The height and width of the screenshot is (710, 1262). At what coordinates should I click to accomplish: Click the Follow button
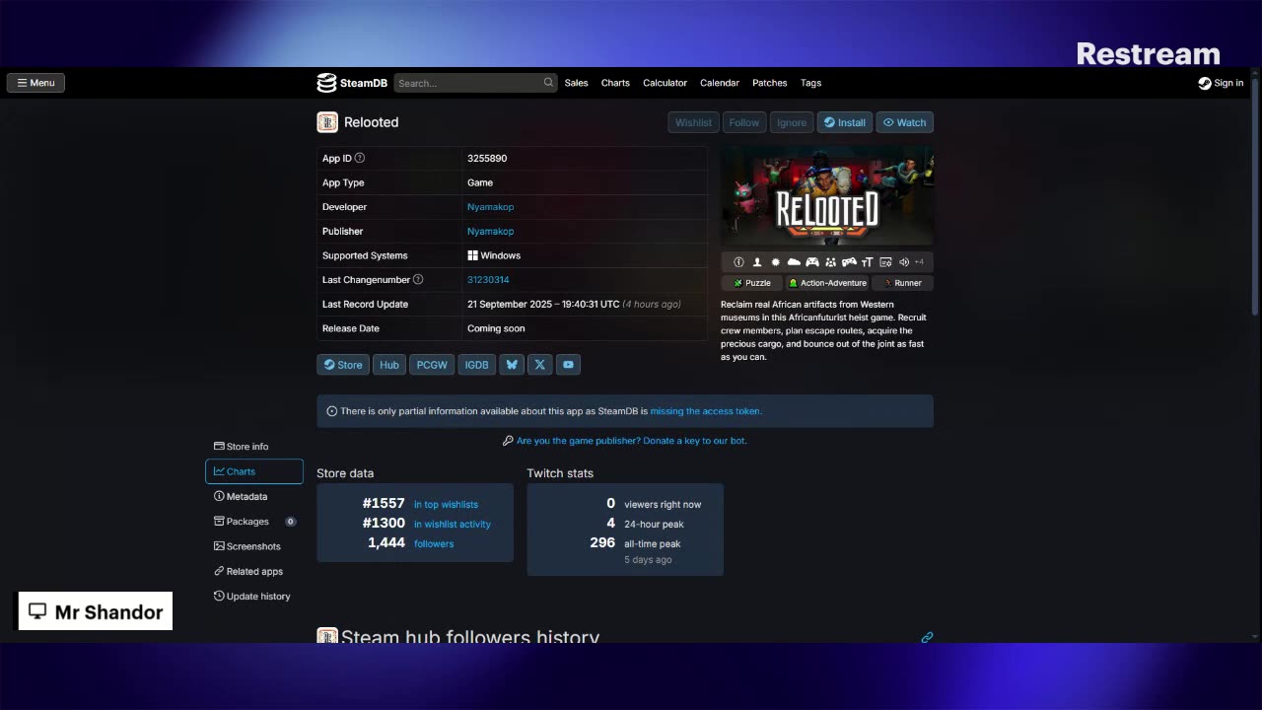[x=744, y=122]
